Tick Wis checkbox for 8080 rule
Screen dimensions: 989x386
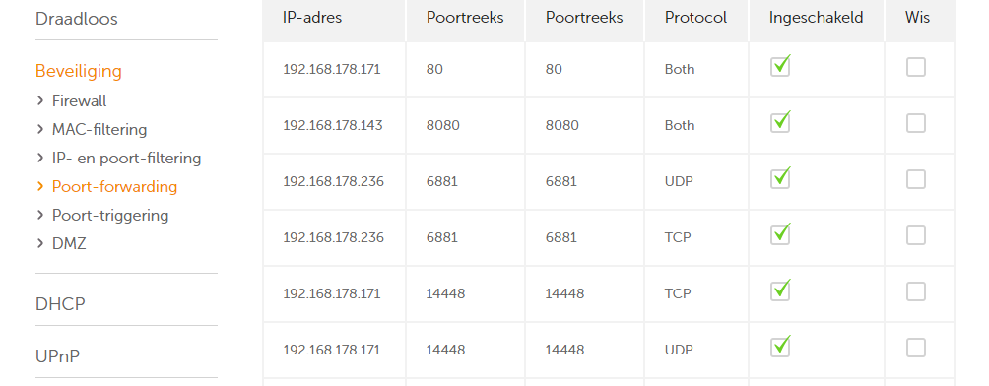coord(916,123)
